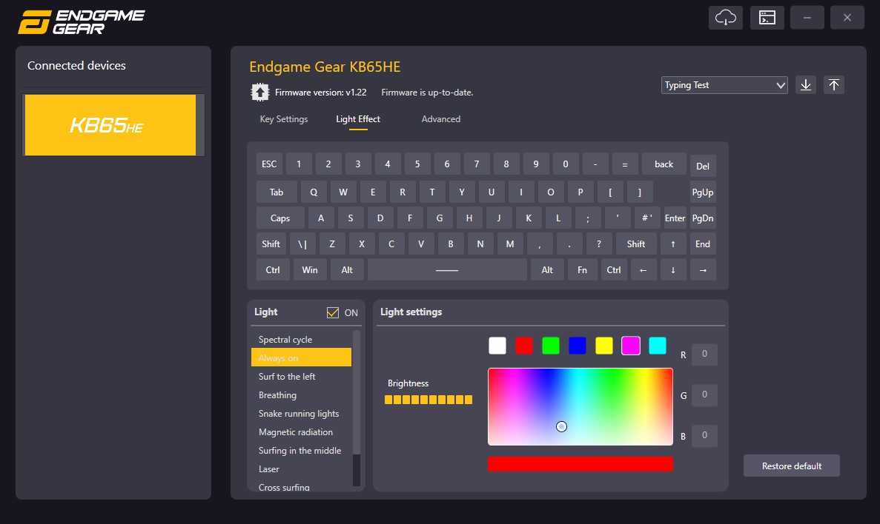Screen dimensions: 880x524
Task: Select the End key on virtual keyboard
Action: click(703, 243)
